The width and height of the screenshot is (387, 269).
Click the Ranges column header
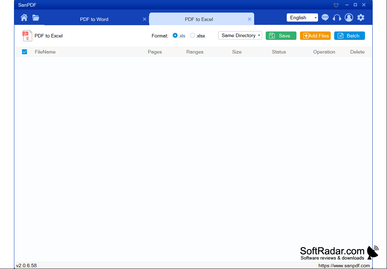tap(195, 52)
